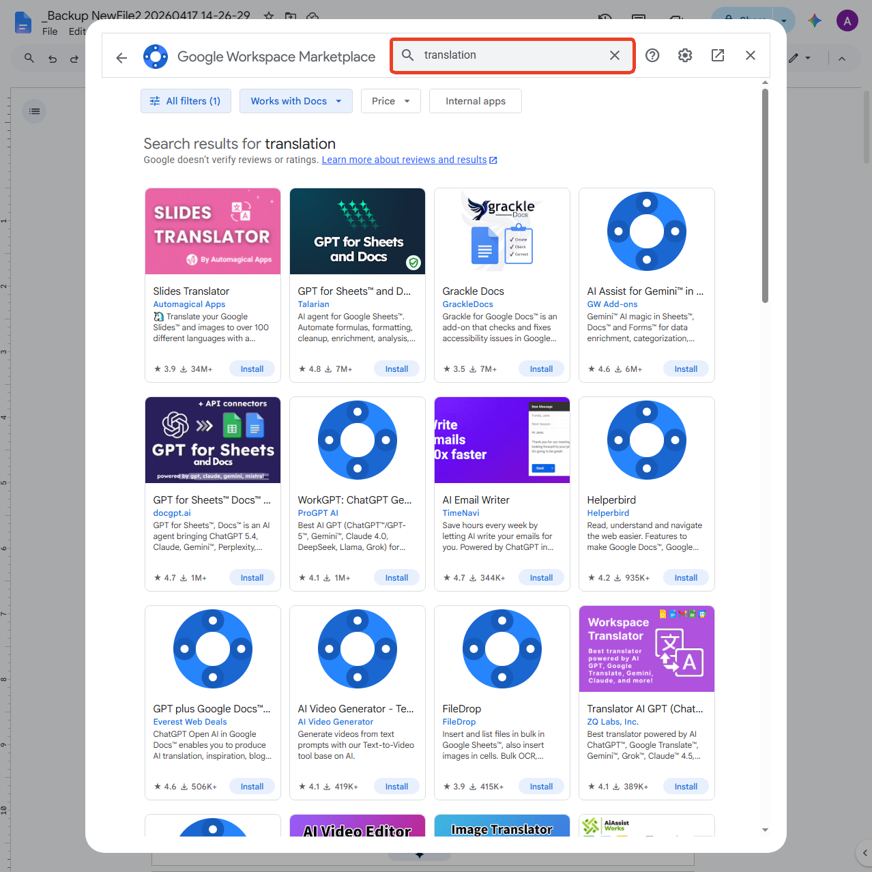Viewport: 872px width, 872px height.
Task: Click the FileDrop app icon thumbnail
Action: [x=502, y=649]
